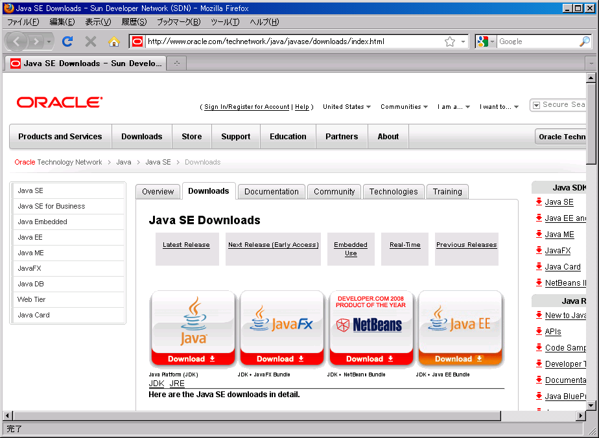The width and height of the screenshot is (599, 438).
Task: Click the Firefox forward navigation arrow
Action: tap(36, 41)
